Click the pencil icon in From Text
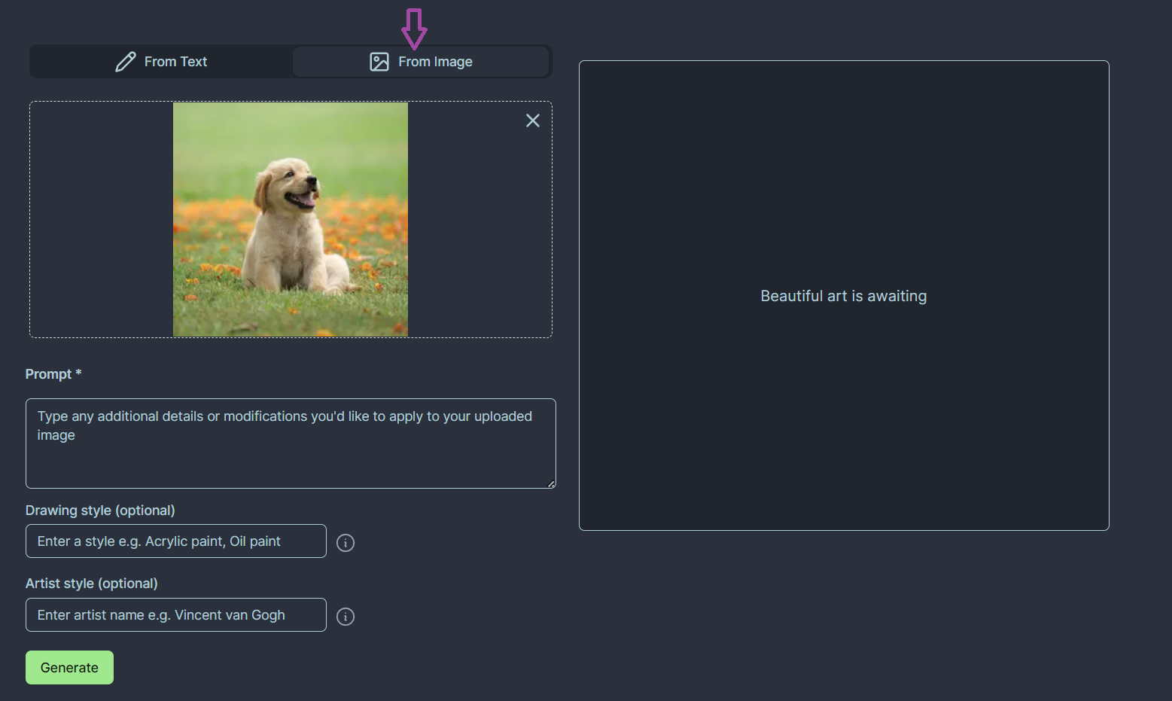1172x701 pixels. click(126, 62)
